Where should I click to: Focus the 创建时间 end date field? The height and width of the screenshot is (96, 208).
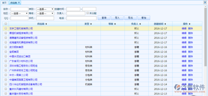pyautogui.click(x=89, y=9)
